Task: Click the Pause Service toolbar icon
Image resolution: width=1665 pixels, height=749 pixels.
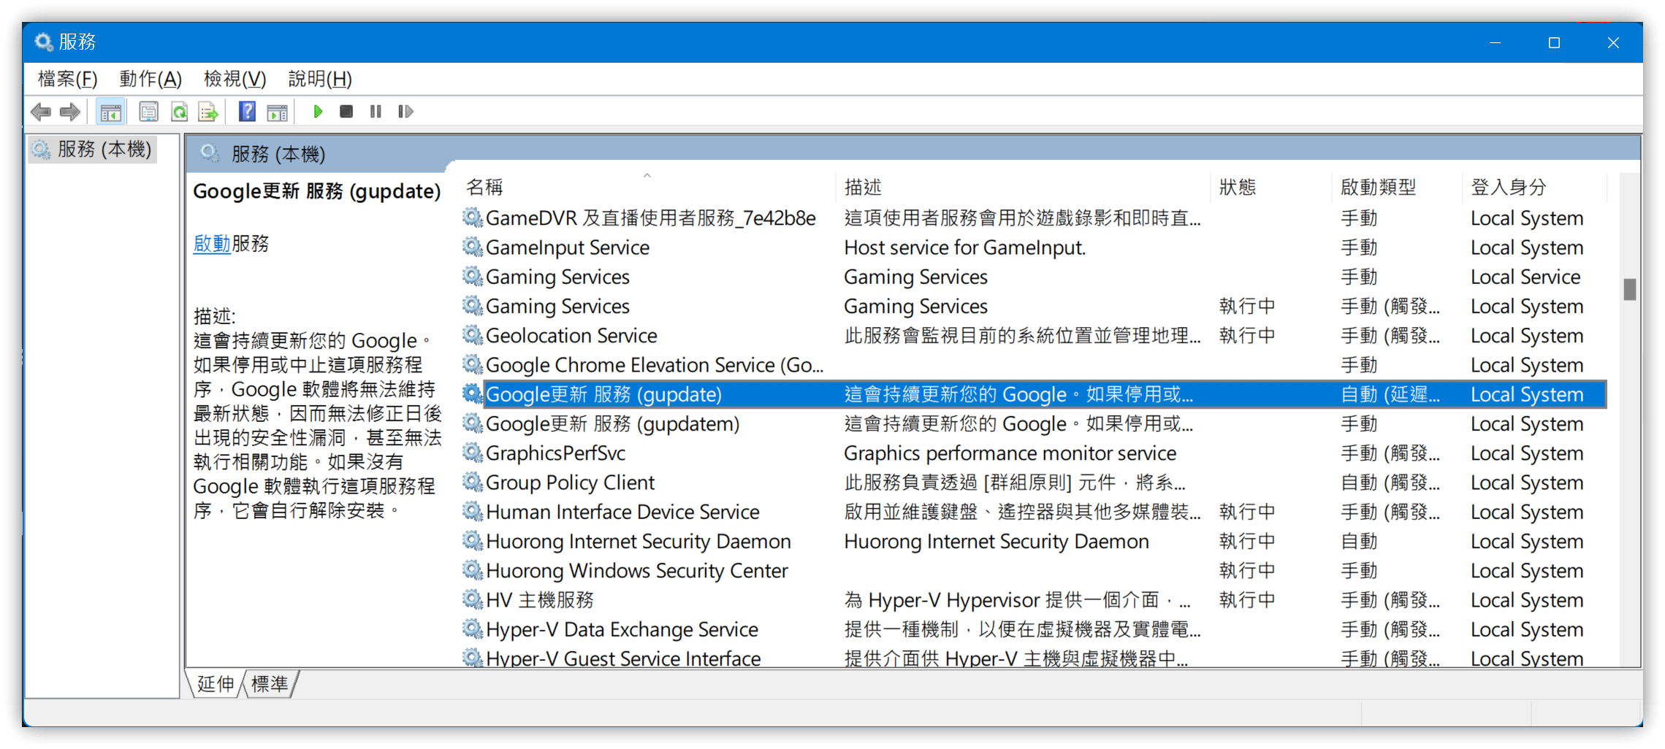Action: pos(376,112)
